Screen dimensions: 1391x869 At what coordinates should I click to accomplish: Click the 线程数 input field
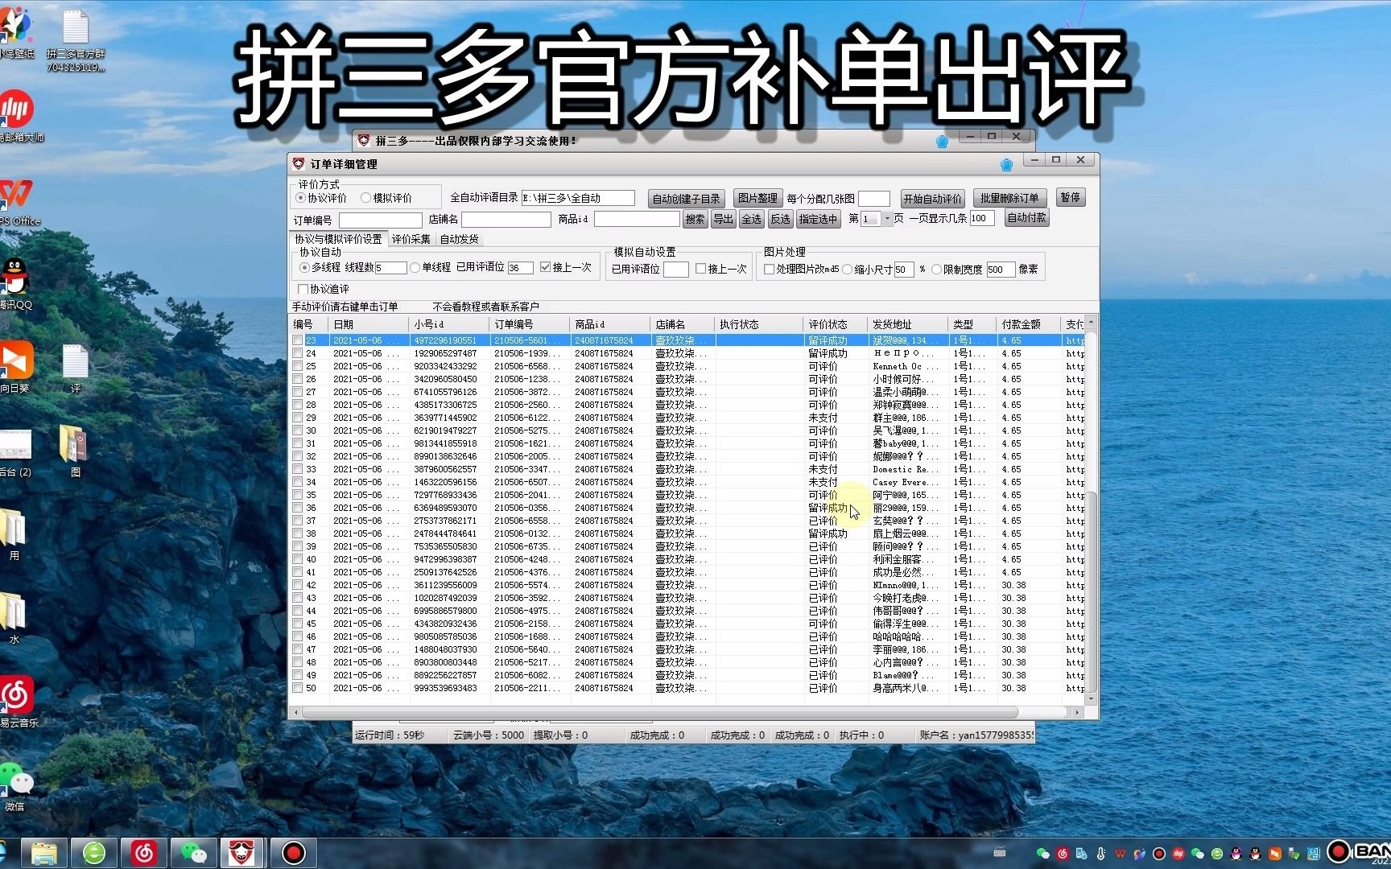click(390, 267)
